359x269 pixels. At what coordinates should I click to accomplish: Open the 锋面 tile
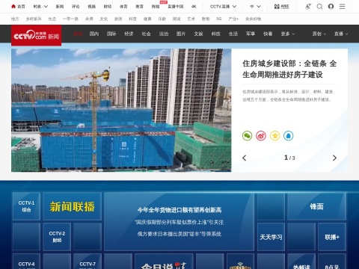(x=316, y=206)
